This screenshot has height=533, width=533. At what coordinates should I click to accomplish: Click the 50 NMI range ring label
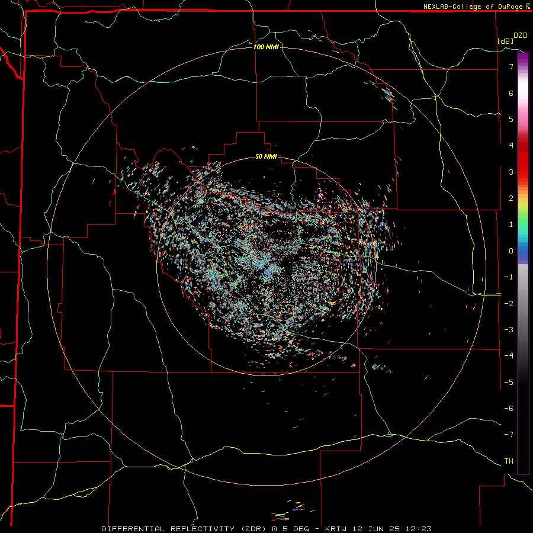(266, 157)
